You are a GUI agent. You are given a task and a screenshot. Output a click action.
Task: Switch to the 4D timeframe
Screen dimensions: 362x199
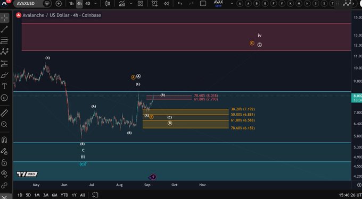[x=87, y=4]
